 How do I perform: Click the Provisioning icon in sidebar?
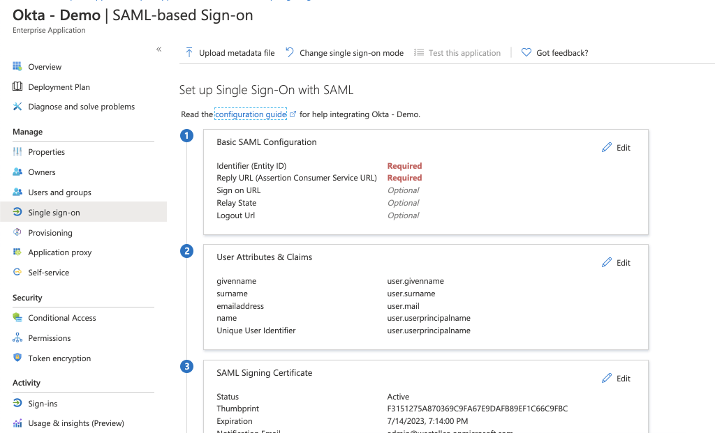click(17, 233)
